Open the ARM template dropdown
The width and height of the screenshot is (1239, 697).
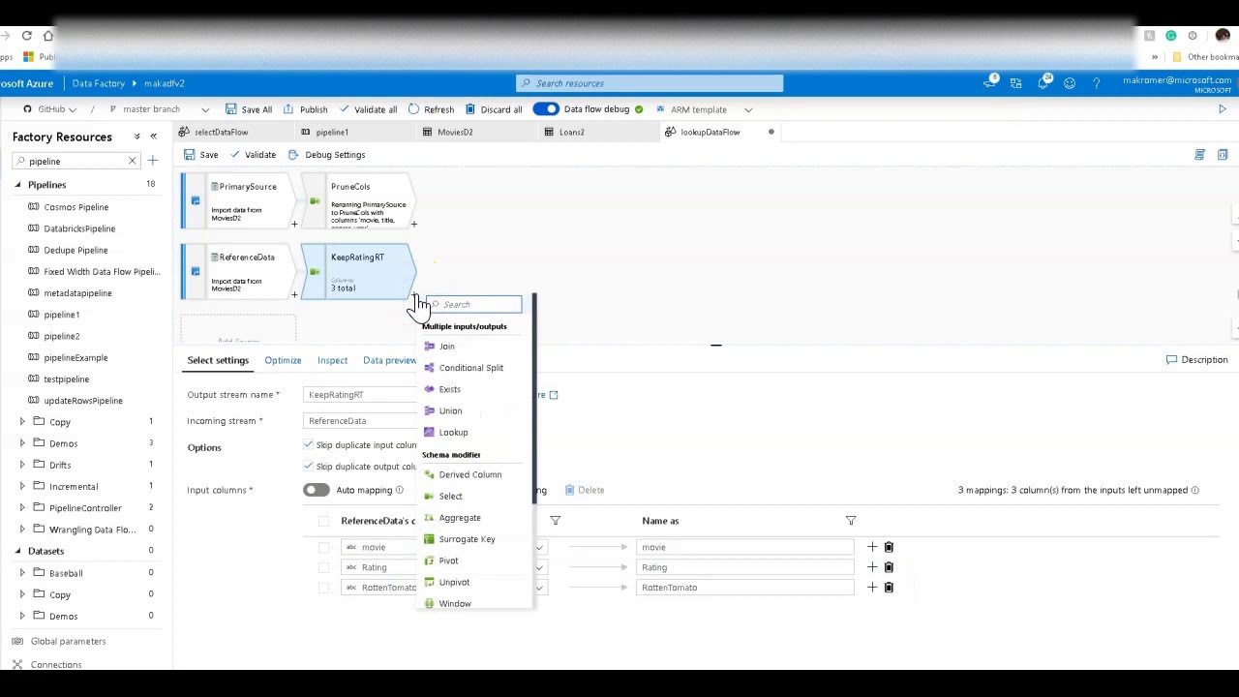pos(705,109)
